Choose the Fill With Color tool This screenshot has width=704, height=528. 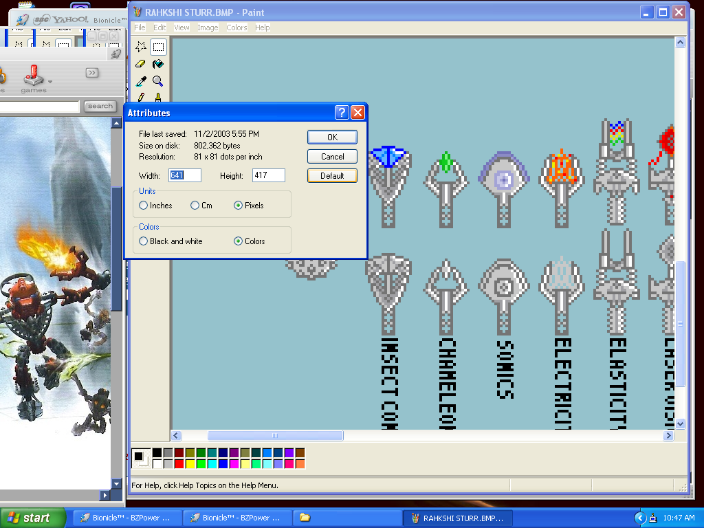pos(157,63)
